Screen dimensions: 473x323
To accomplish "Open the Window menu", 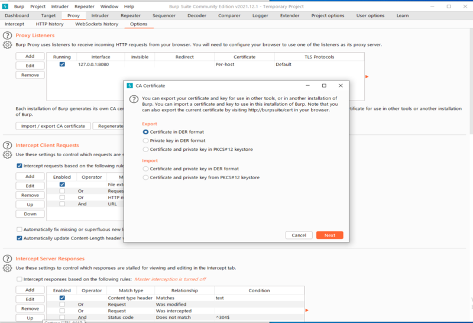I will click(109, 7).
